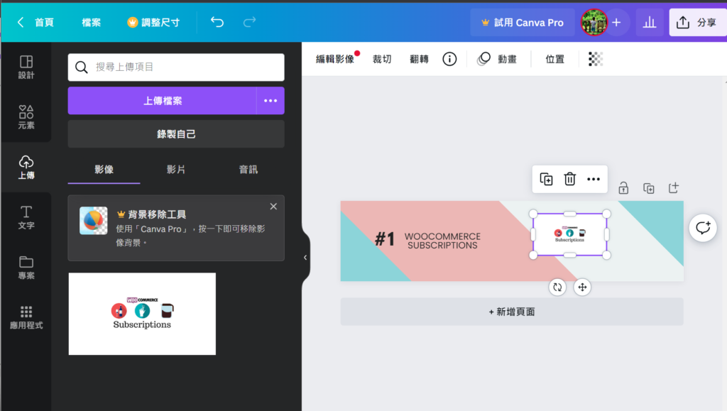Duplicate the selected element icon
Viewport: 727px width, 411px height.
click(x=546, y=180)
